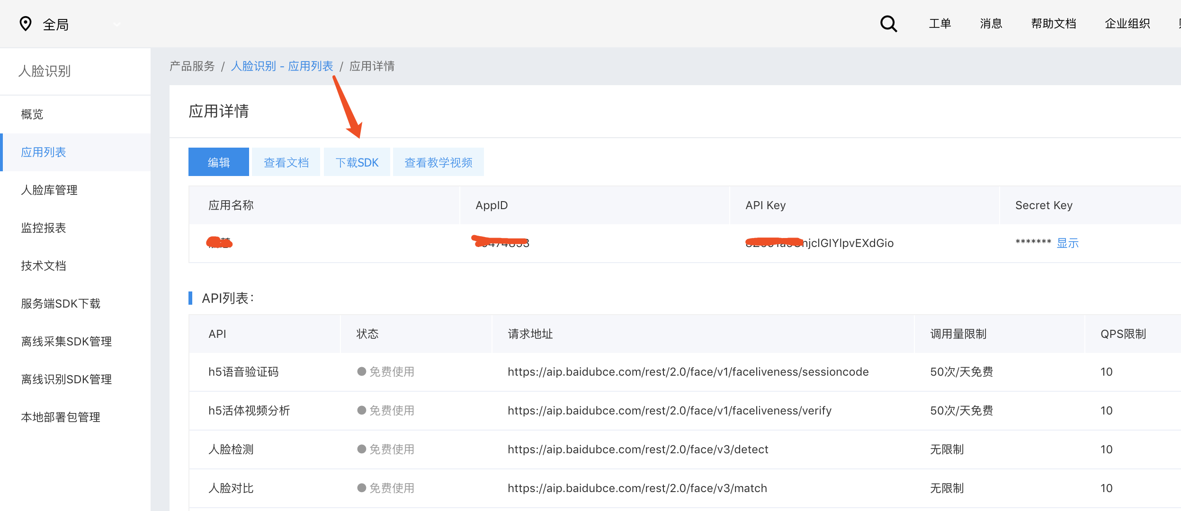Click the face/v3/detect request URL
The image size is (1181, 511).
[x=638, y=449]
